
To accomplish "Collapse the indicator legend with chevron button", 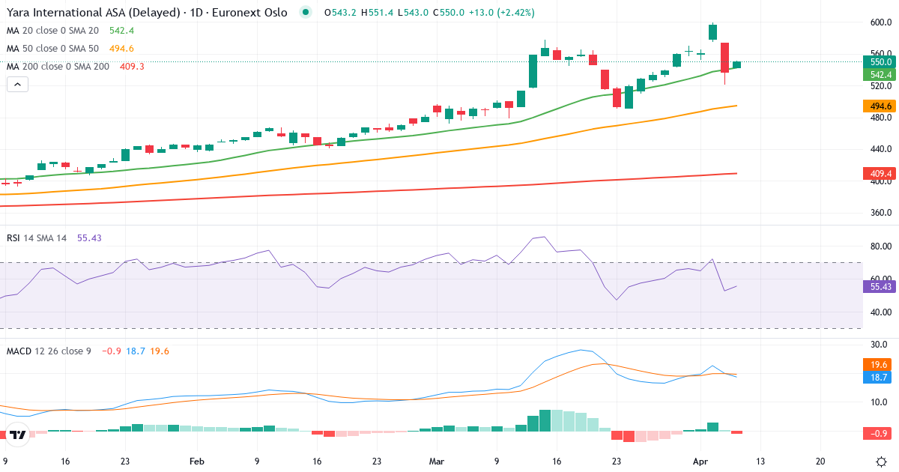I will click(x=17, y=85).
